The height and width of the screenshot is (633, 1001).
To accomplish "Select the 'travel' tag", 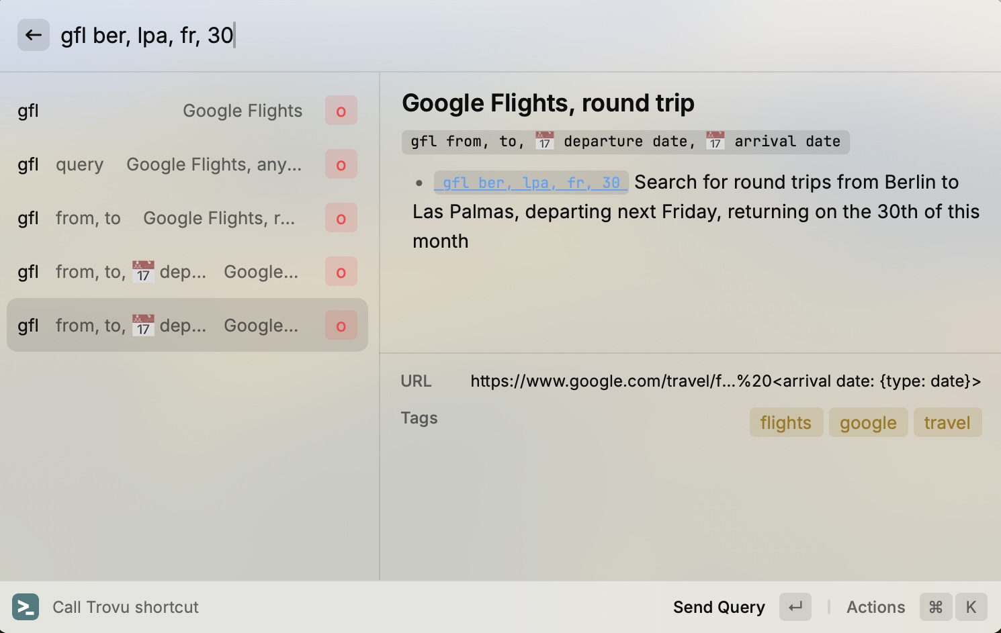I will click(947, 422).
